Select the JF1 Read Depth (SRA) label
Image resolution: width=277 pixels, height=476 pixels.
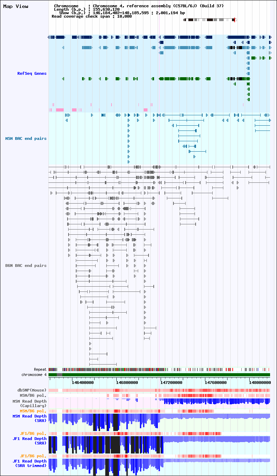30,440
